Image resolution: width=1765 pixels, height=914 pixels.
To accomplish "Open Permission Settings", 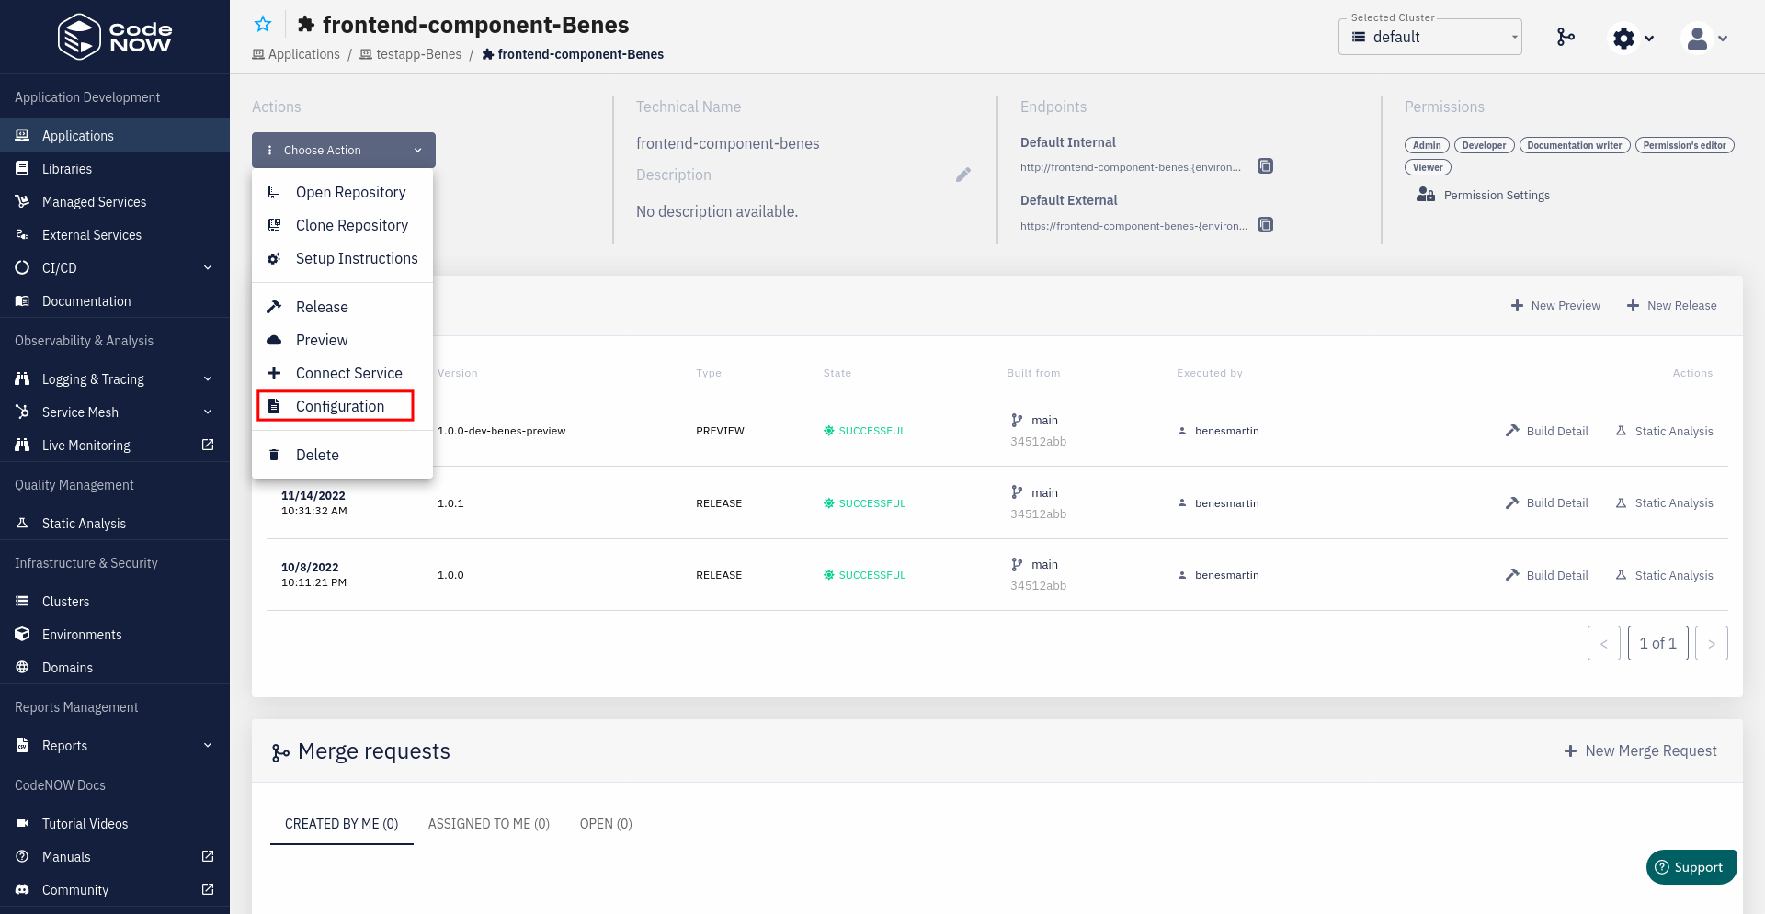I will coord(1483,195).
